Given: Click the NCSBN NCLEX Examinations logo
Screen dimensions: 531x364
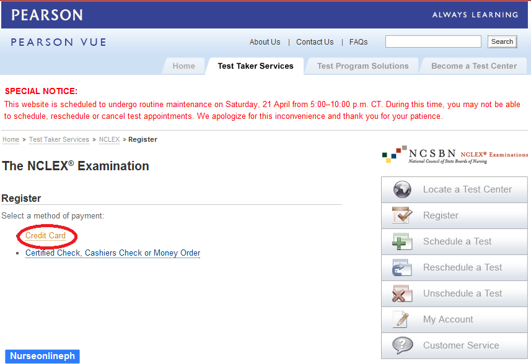Looking at the screenshot, I should tap(455, 155).
